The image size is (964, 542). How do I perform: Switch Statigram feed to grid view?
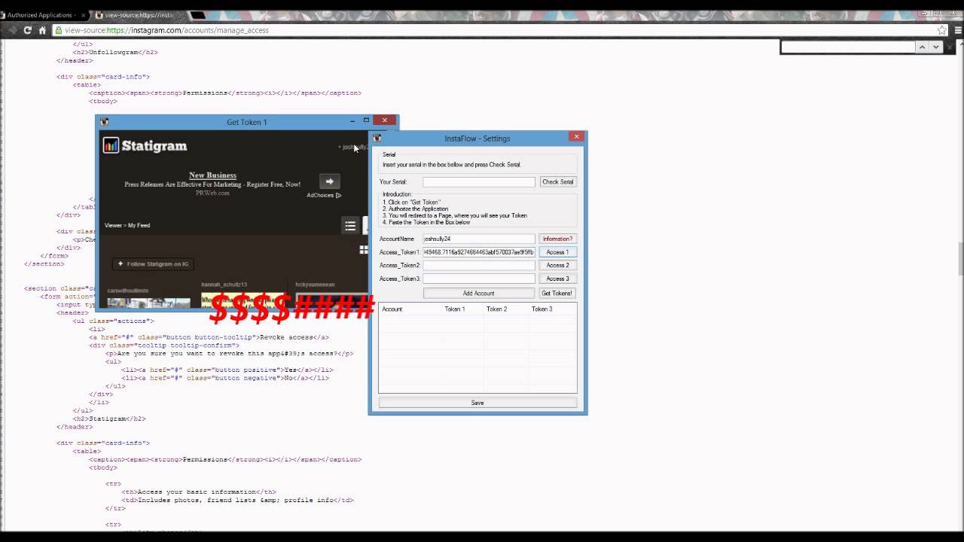(x=364, y=249)
